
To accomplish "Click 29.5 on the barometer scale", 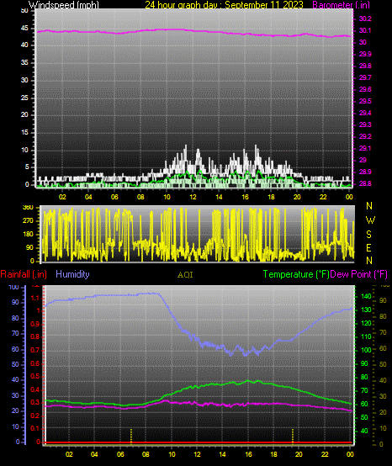I will click(x=365, y=101).
